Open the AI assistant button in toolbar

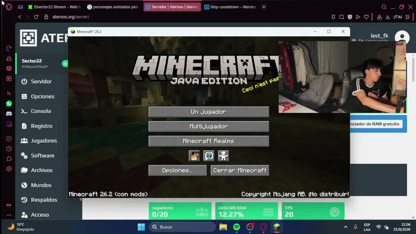click(397, 17)
